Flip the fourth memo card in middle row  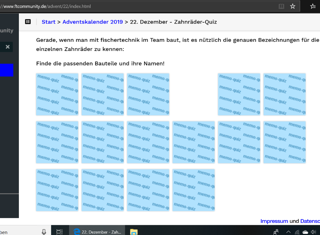(194, 142)
